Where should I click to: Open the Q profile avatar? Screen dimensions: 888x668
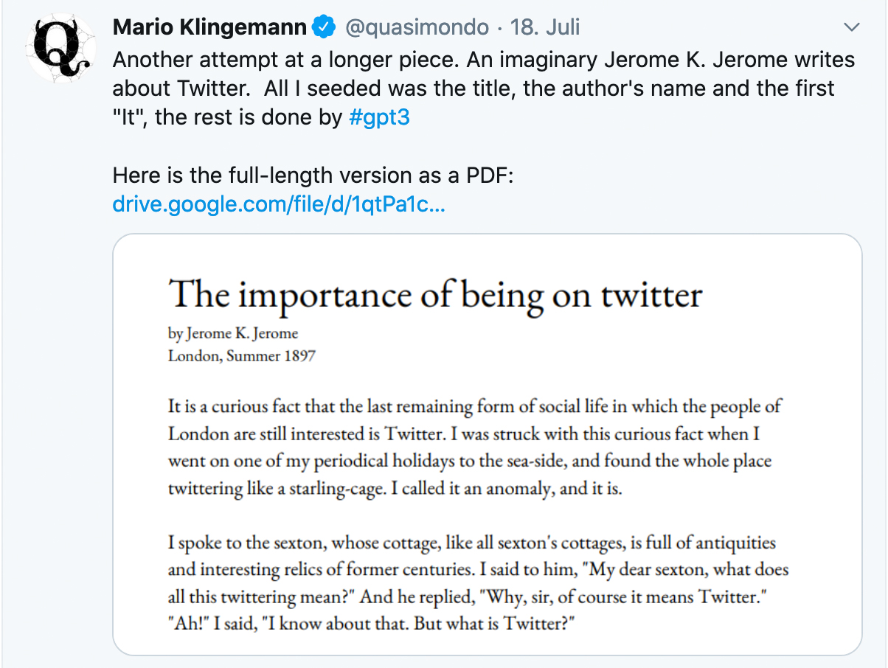61,47
